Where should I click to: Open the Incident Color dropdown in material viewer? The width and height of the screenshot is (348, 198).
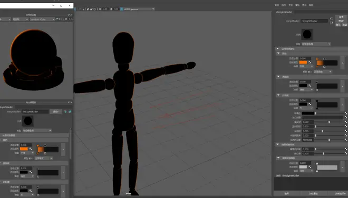[42, 19]
